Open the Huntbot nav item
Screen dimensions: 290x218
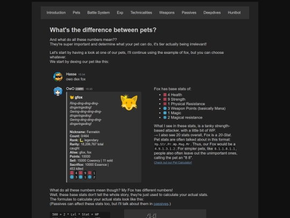[234, 12]
